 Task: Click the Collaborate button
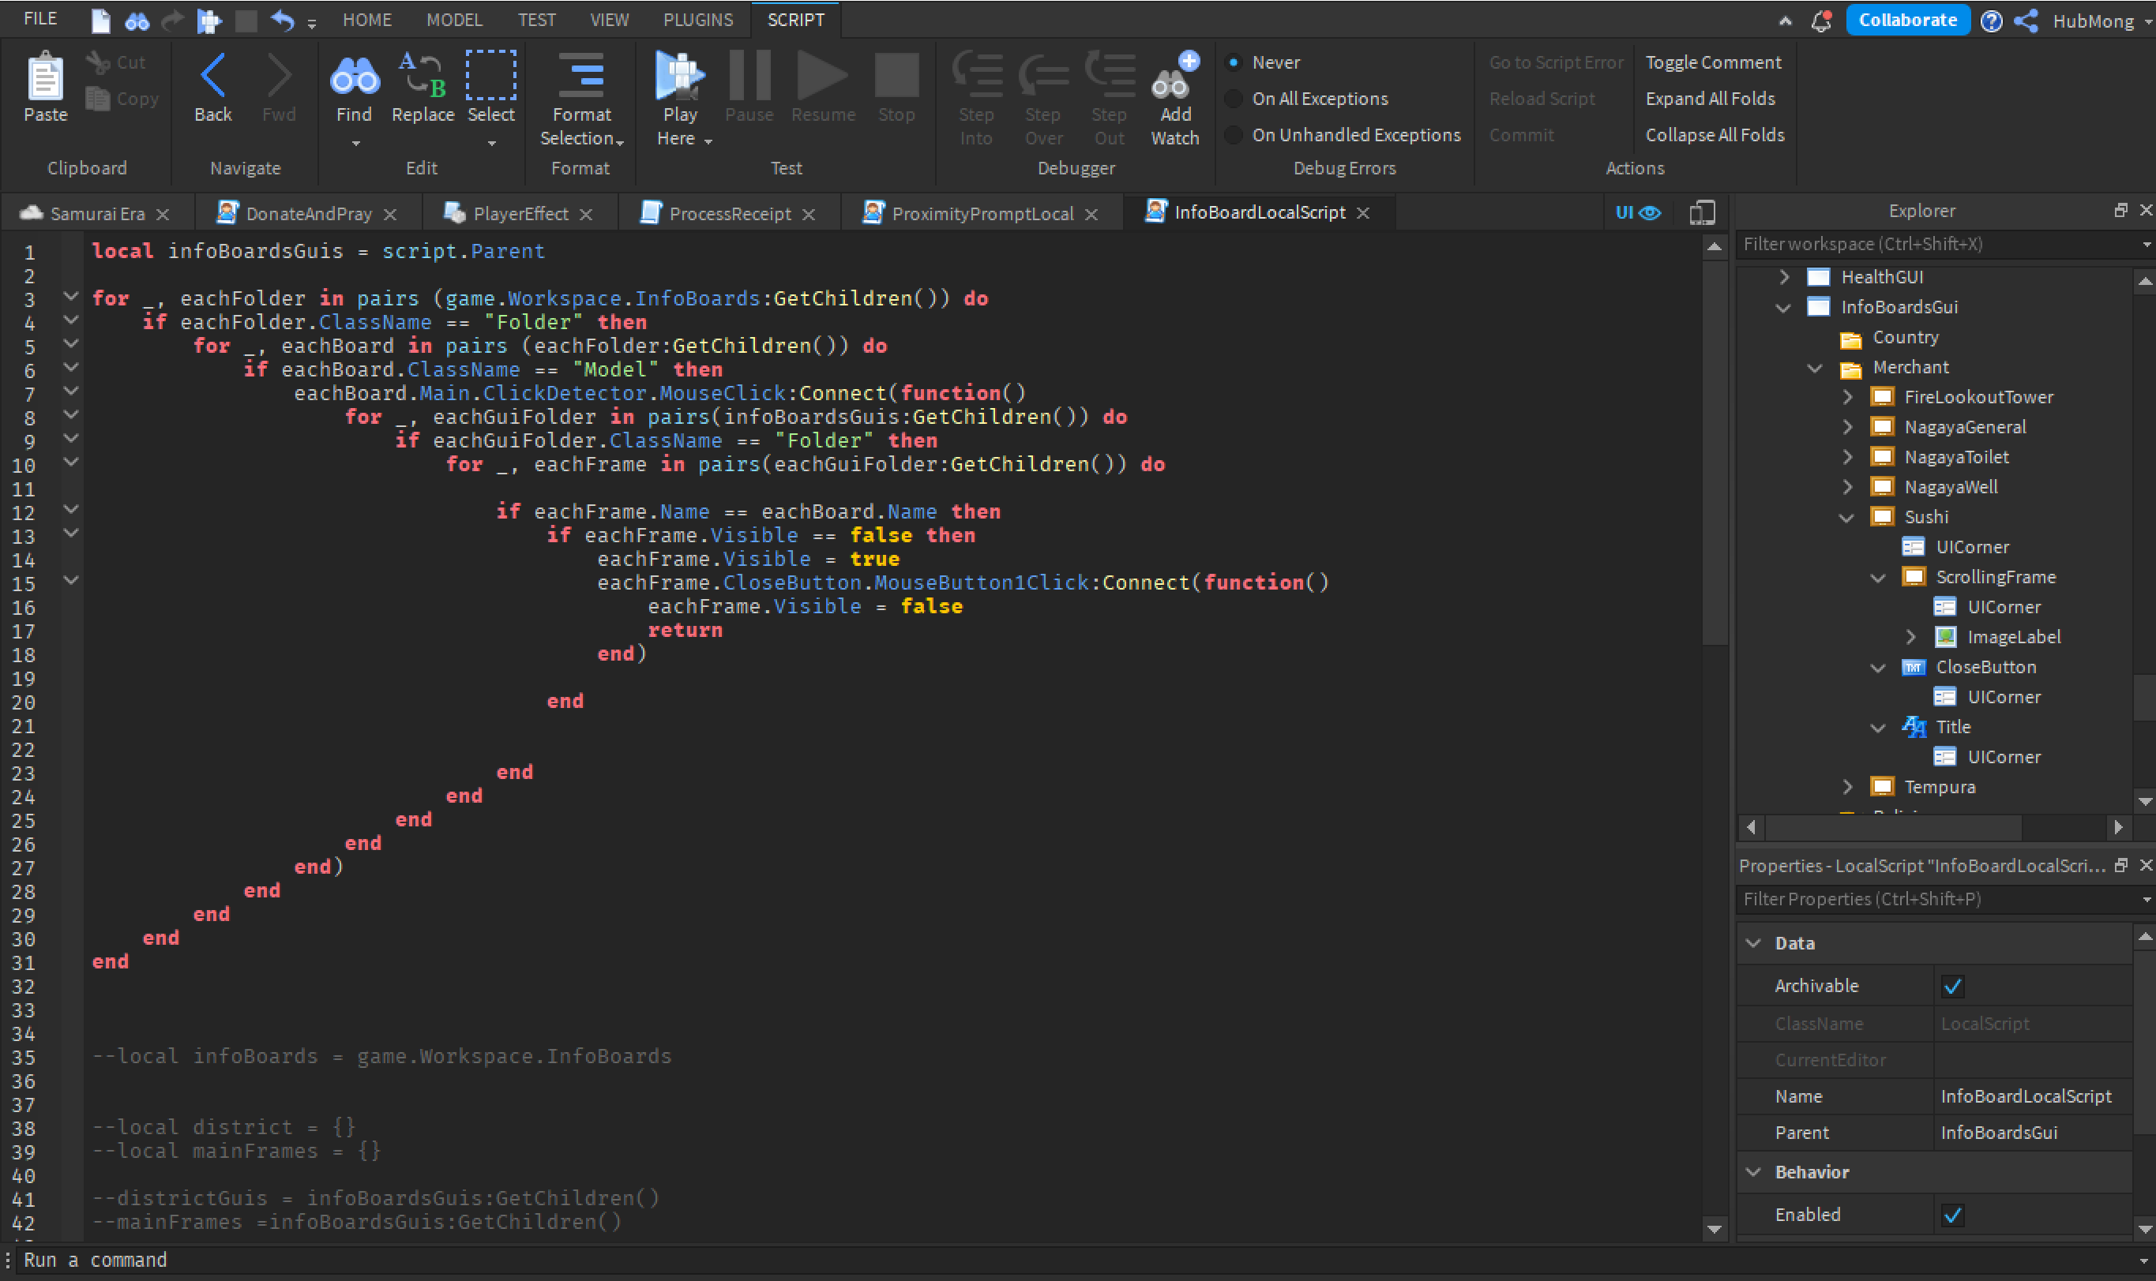[x=1906, y=20]
